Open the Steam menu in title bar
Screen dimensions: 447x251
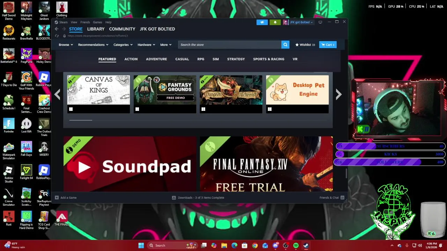pos(63,22)
